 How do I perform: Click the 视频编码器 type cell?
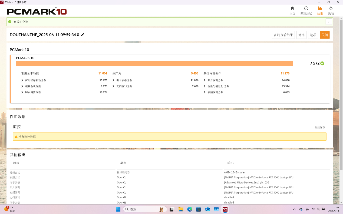point(123,172)
